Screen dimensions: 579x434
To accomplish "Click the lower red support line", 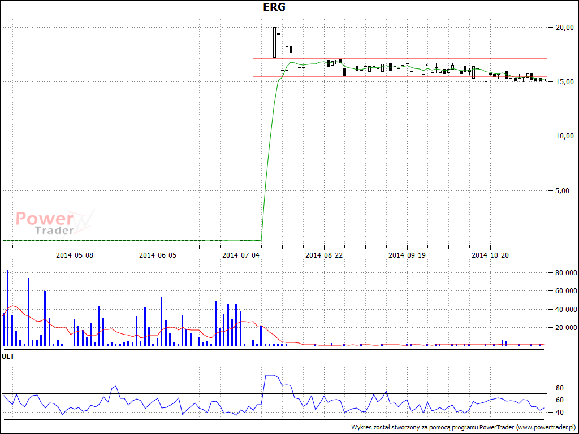I will [x=400, y=77].
